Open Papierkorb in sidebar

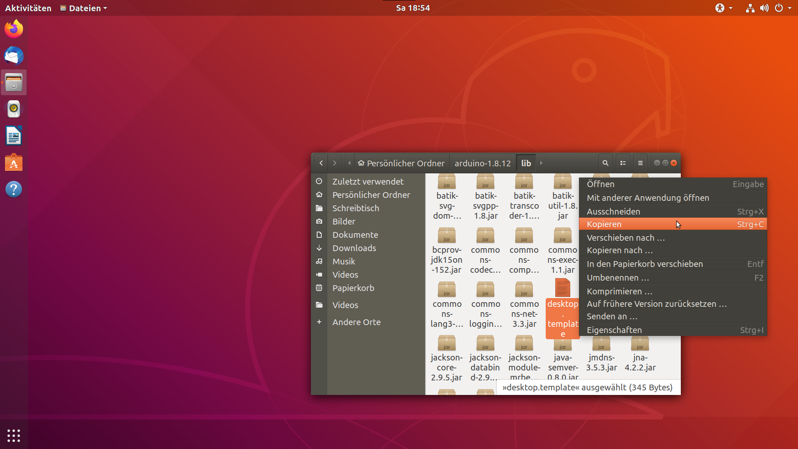(368, 288)
